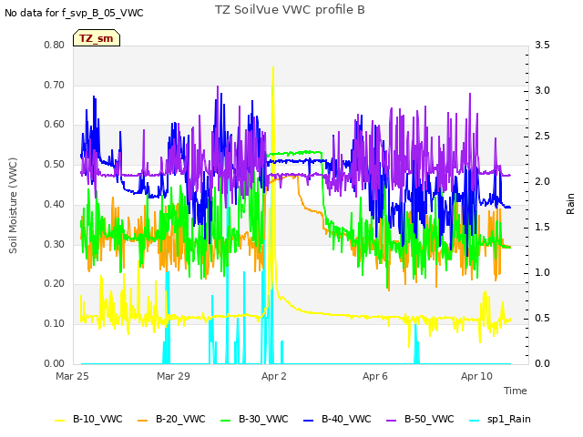Toggle B-30_VWC legend entry
This screenshot has width=583, height=437.
tap(254, 419)
